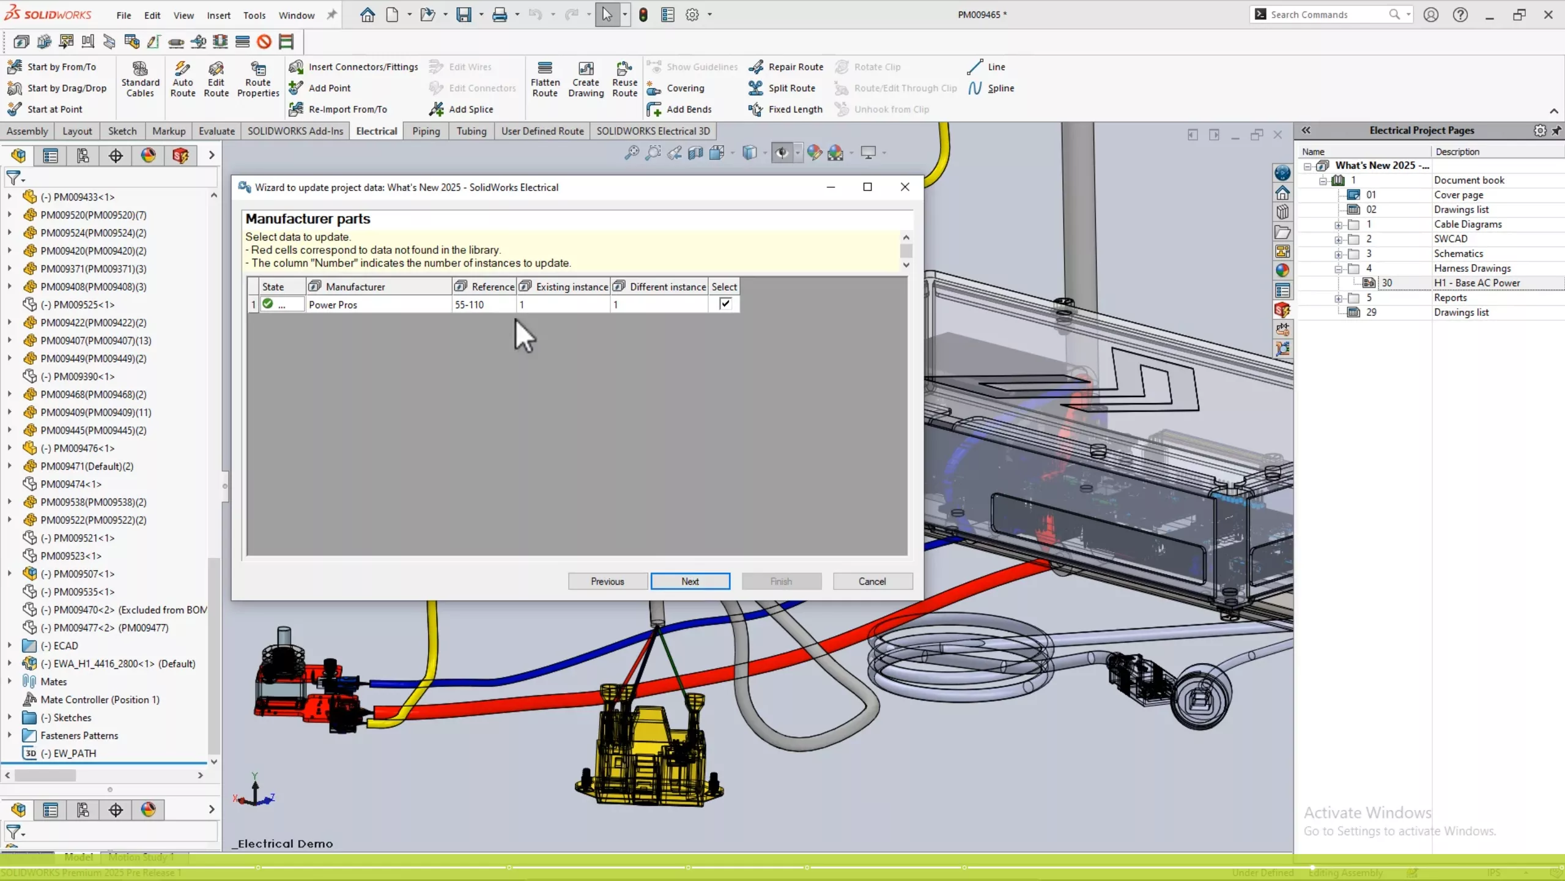
Task: Switch to the Assembly tab
Action: coord(27,131)
